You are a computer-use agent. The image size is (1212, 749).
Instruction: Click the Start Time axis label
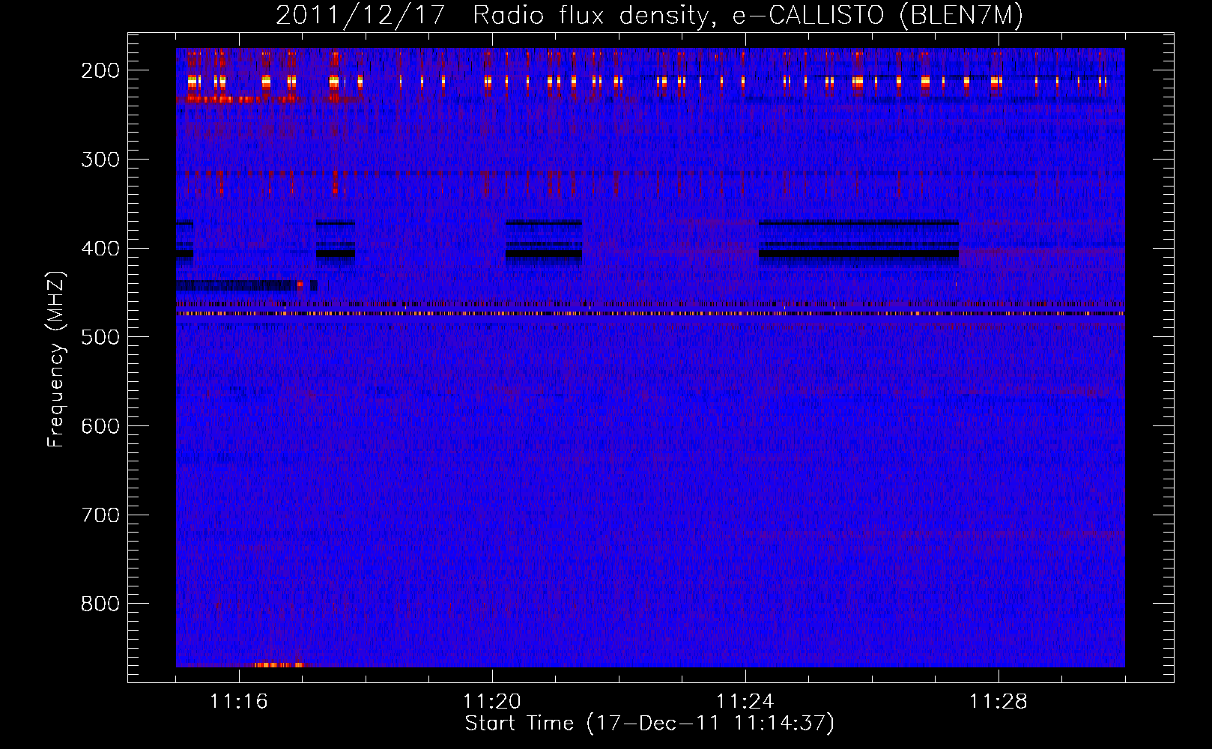click(649, 724)
